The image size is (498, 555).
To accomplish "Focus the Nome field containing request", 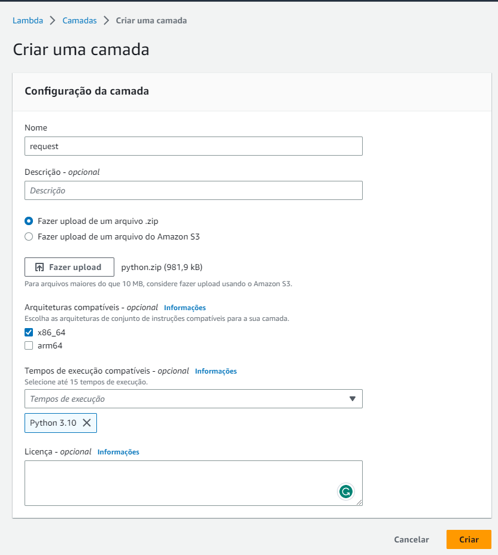I will (193, 146).
